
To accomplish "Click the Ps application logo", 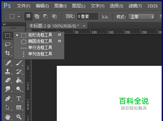I will click(7, 6).
